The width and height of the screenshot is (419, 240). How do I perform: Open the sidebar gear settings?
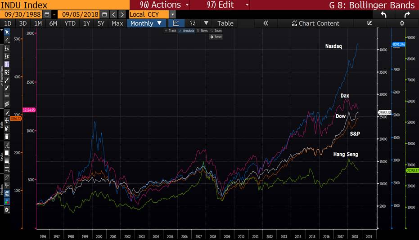pos(7,210)
